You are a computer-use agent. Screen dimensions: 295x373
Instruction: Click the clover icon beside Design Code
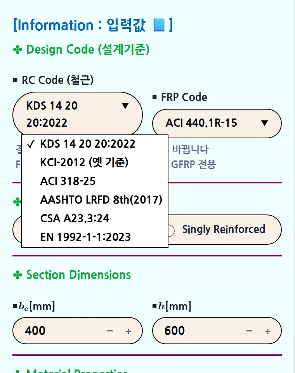(17, 50)
